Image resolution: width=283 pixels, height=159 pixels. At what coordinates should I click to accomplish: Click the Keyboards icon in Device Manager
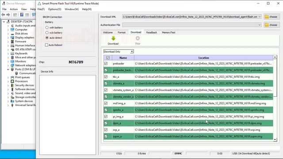tap(12, 53)
